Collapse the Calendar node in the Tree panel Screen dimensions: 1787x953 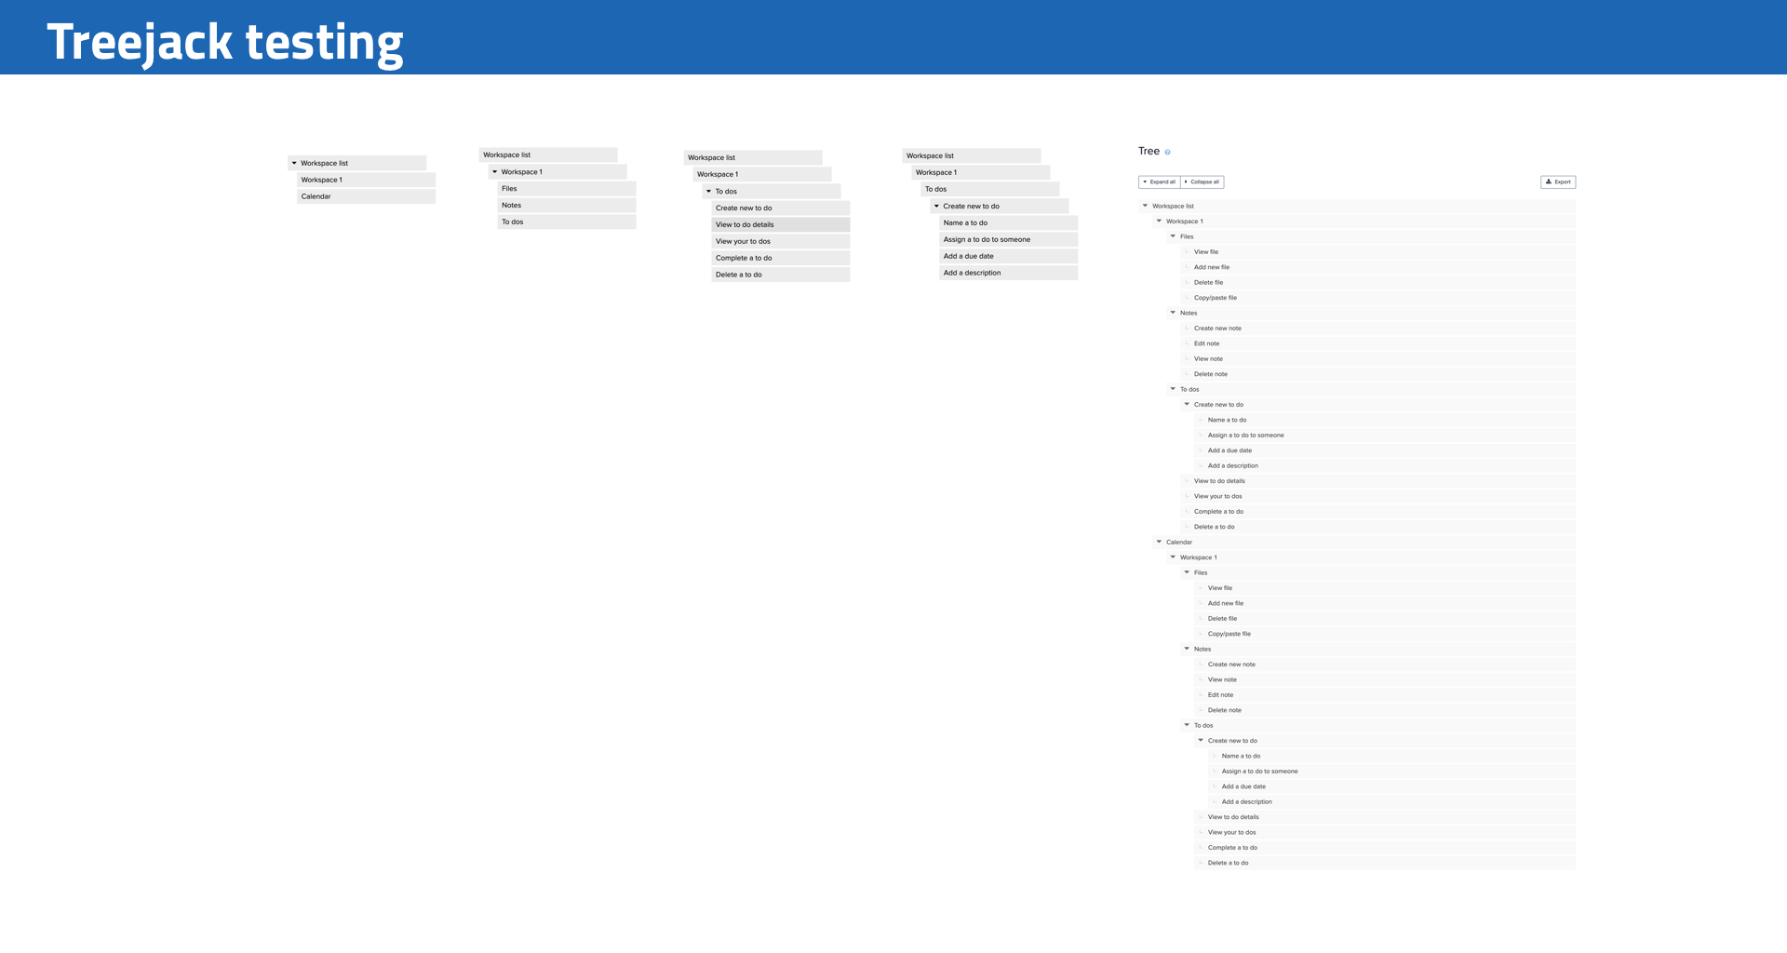(1159, 542)
